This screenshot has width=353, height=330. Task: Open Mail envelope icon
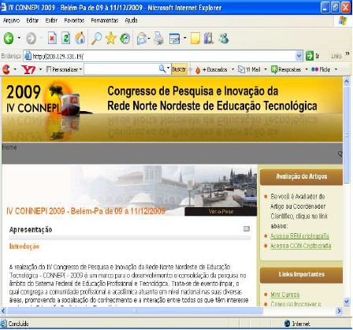(x=142, y=39)
